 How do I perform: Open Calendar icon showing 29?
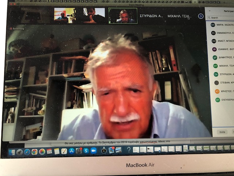click(x=49, y=151)
